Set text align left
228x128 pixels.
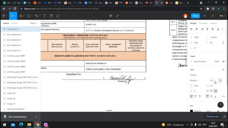click(191, 96)
